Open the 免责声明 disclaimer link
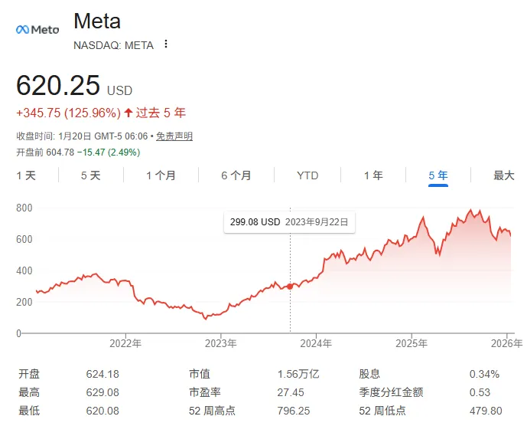This screenshot has height=426, width=527. click(174, 136)
